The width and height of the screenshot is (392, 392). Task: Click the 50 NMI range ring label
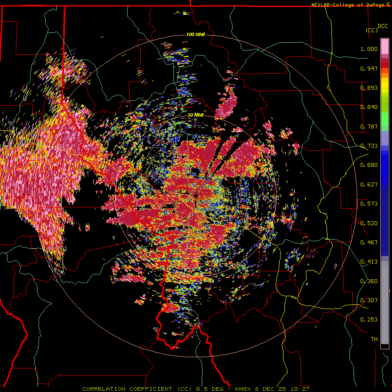click(196, 115)
